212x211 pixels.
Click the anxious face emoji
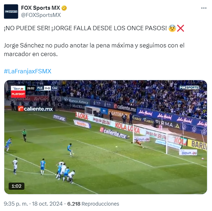pyautogui.click(x=172, y=28)
